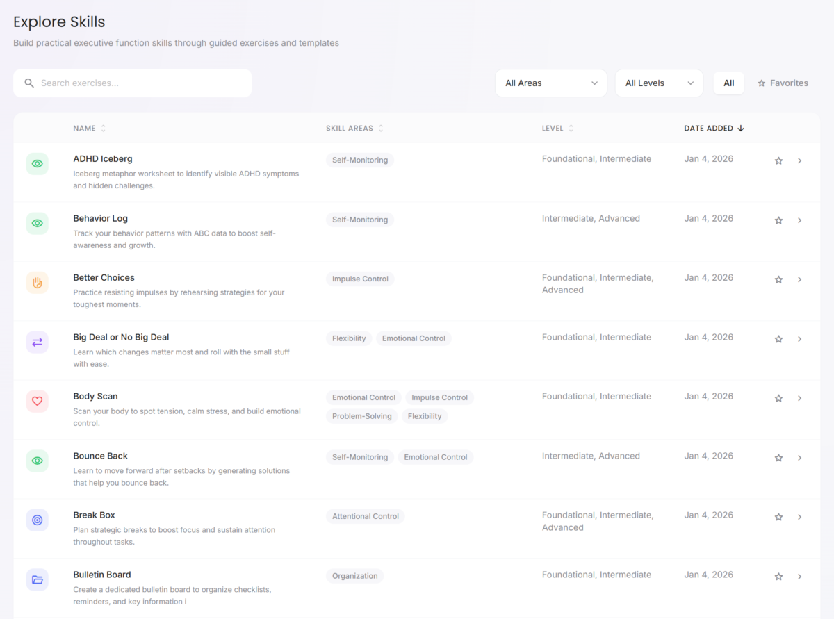
Task: Click the eye icon beside Behavior Log
Action: pos(38,223)
